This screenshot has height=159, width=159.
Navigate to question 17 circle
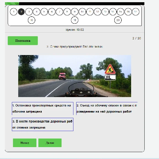point(136,12)
